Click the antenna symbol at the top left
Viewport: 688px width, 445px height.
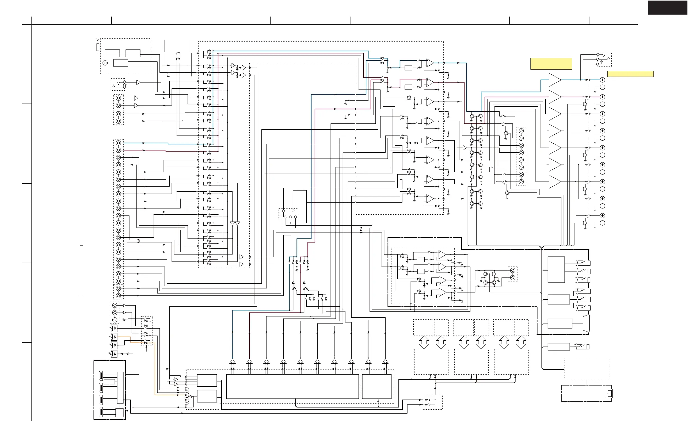tap(98, 40)
